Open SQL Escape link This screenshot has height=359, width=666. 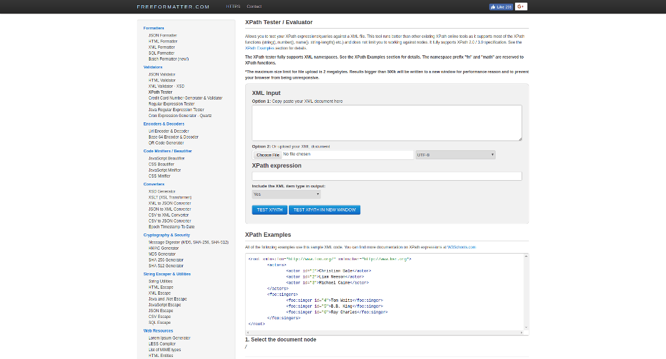click(x=160, y=323)
